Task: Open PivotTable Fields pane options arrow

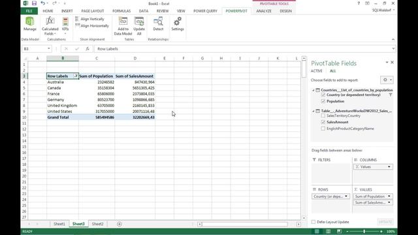Action: point(387,63)
